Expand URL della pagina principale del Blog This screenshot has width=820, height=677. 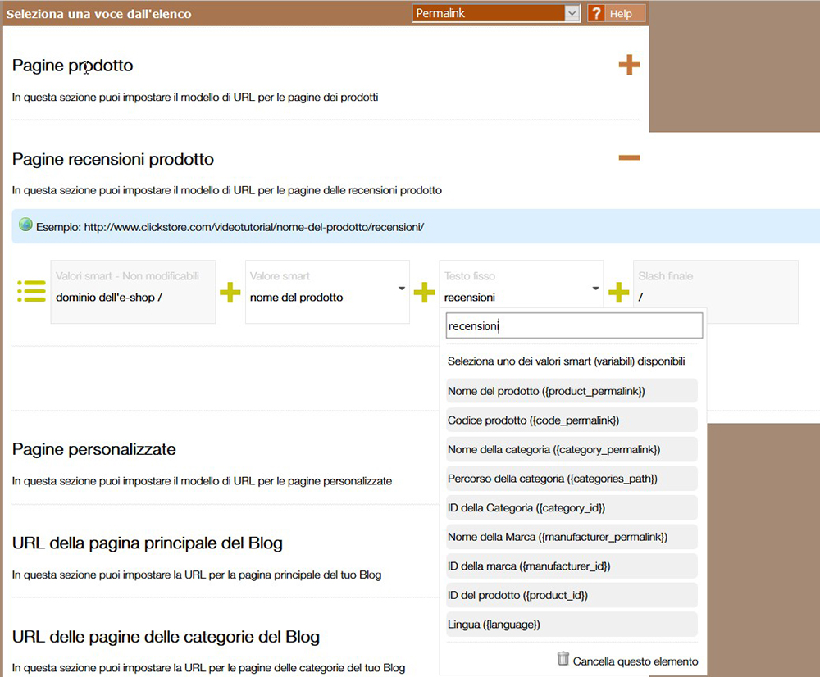148,543
